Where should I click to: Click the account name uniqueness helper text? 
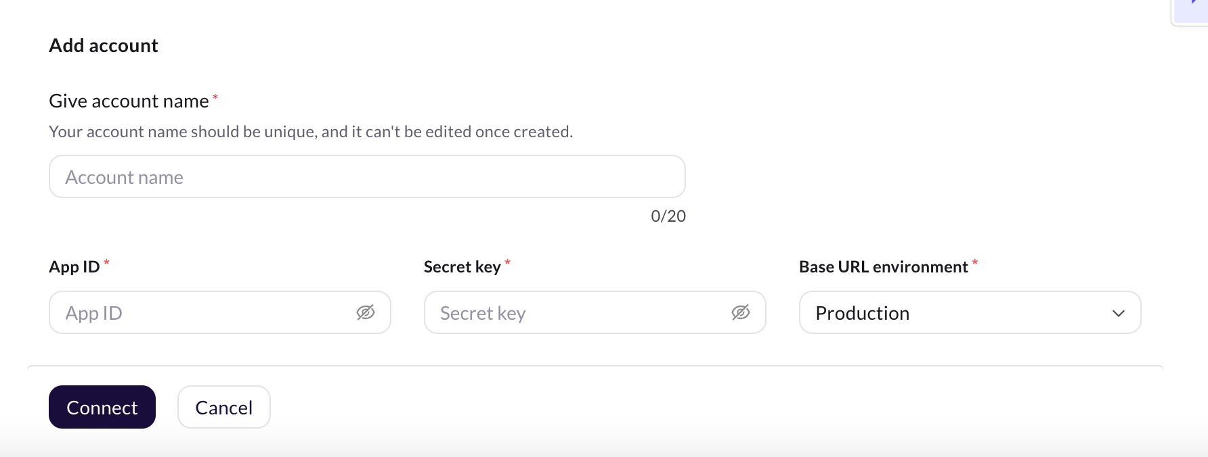311,132
